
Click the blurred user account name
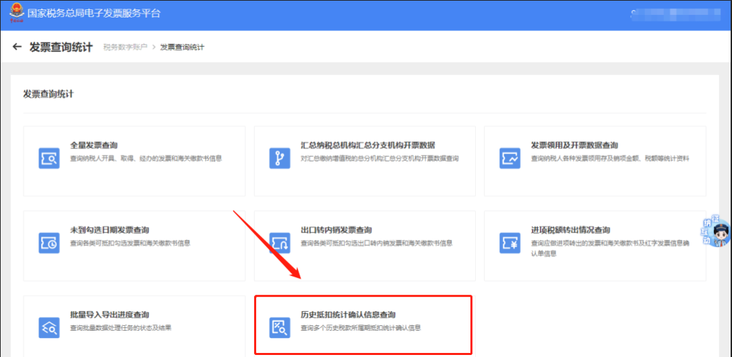click(x=678, y=14)
